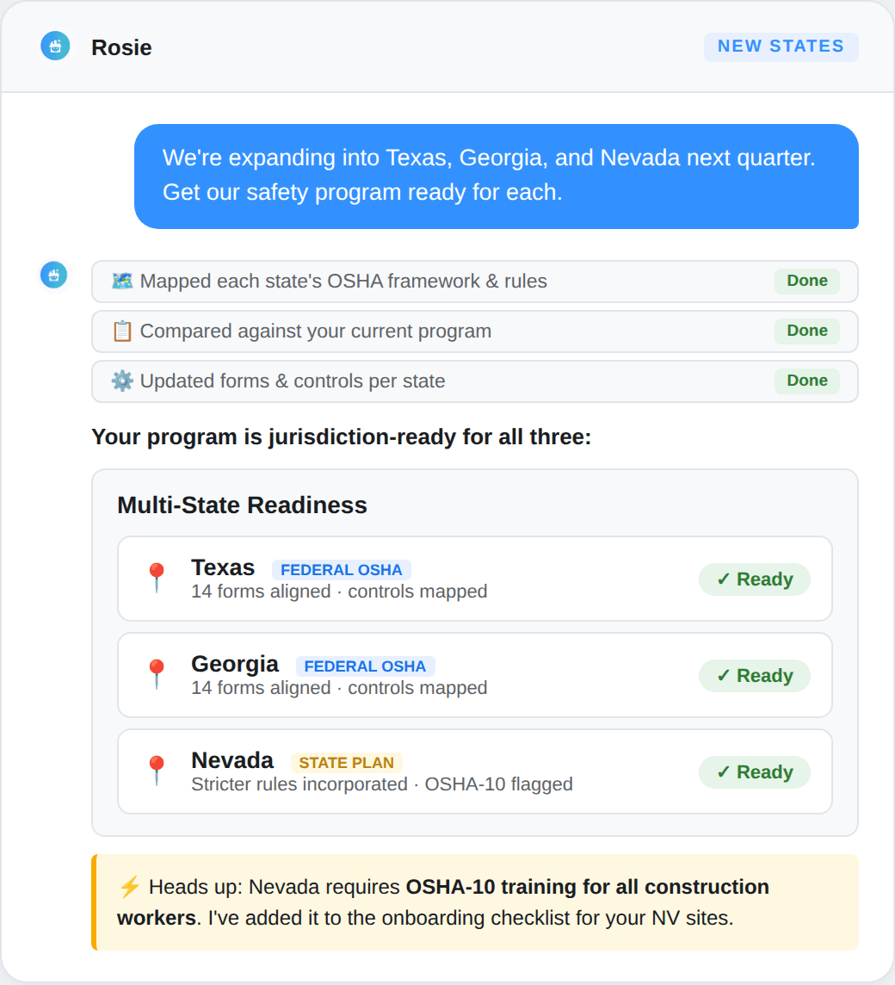Image resolution: width=895 pixels, height=985 pixels.
Task: Click the lightning bolt icon in the heads-up note
Action: (x=129, y=887)
